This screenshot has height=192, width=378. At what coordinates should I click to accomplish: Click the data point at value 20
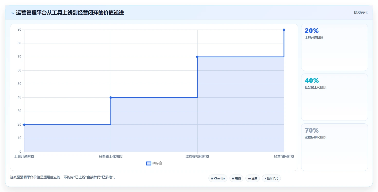(24, 125)
